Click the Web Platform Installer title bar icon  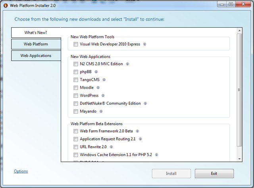[x=6, y=6]
